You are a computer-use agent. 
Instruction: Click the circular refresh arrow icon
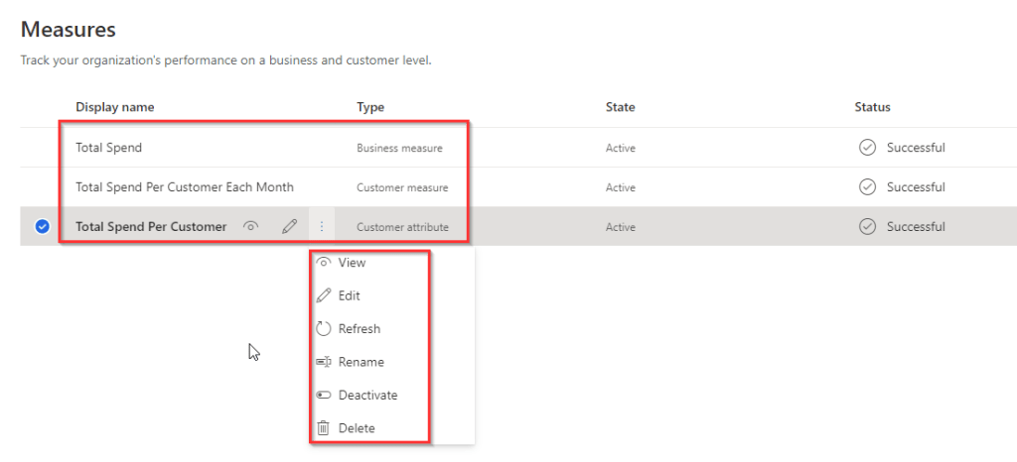coord(323,329)
